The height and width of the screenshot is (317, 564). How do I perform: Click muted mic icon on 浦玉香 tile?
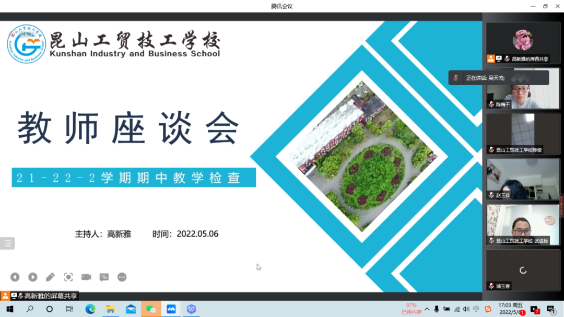click(x=491, y=286)
